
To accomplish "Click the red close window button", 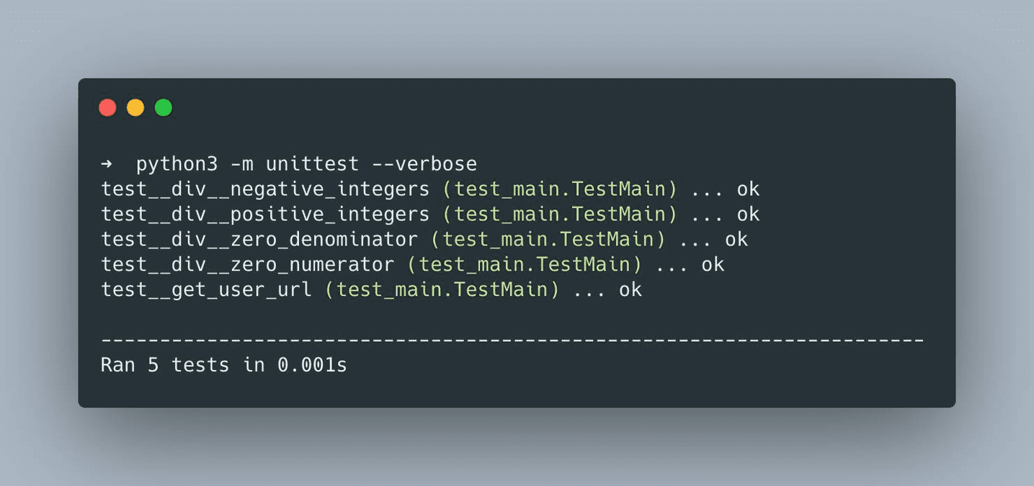I will [107, 107].
